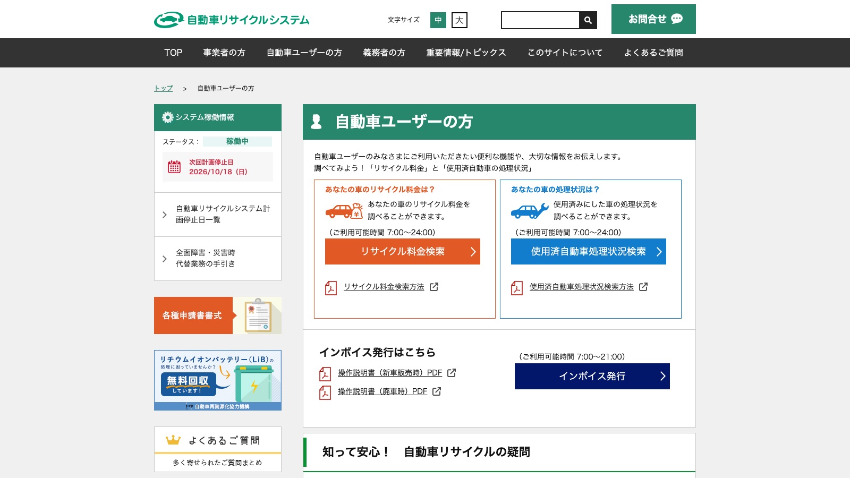Image resolution: width=850 pixels, height=478 pixels.
Task: Click the search magnifier icon button
Action: (588, 20)
